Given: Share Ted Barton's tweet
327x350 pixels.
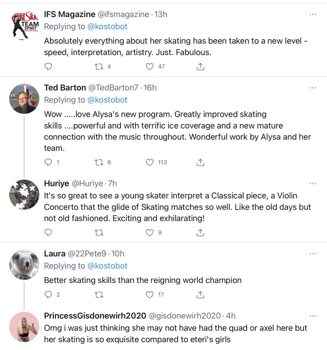Looking at the screenshot, I should [200, 162].
